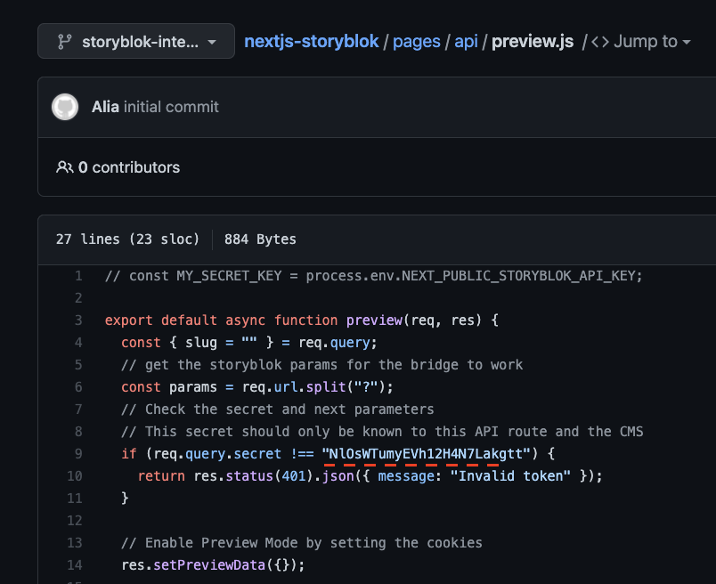Select line number 3
The width and height of the screenshot is (716, 584).
point(78,320)
